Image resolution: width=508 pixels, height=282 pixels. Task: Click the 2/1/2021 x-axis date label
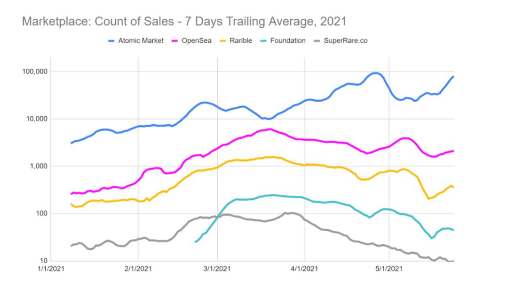coord(138,270)
